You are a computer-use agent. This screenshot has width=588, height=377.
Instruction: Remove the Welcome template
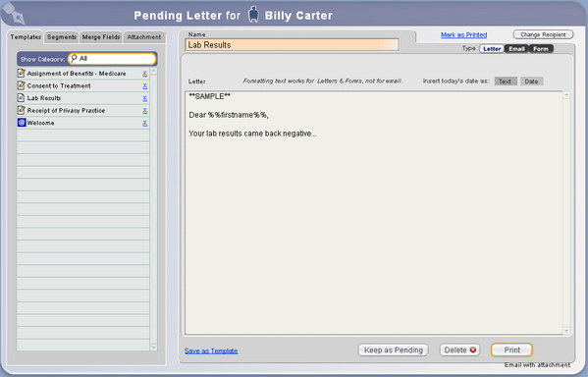(144, 124)
